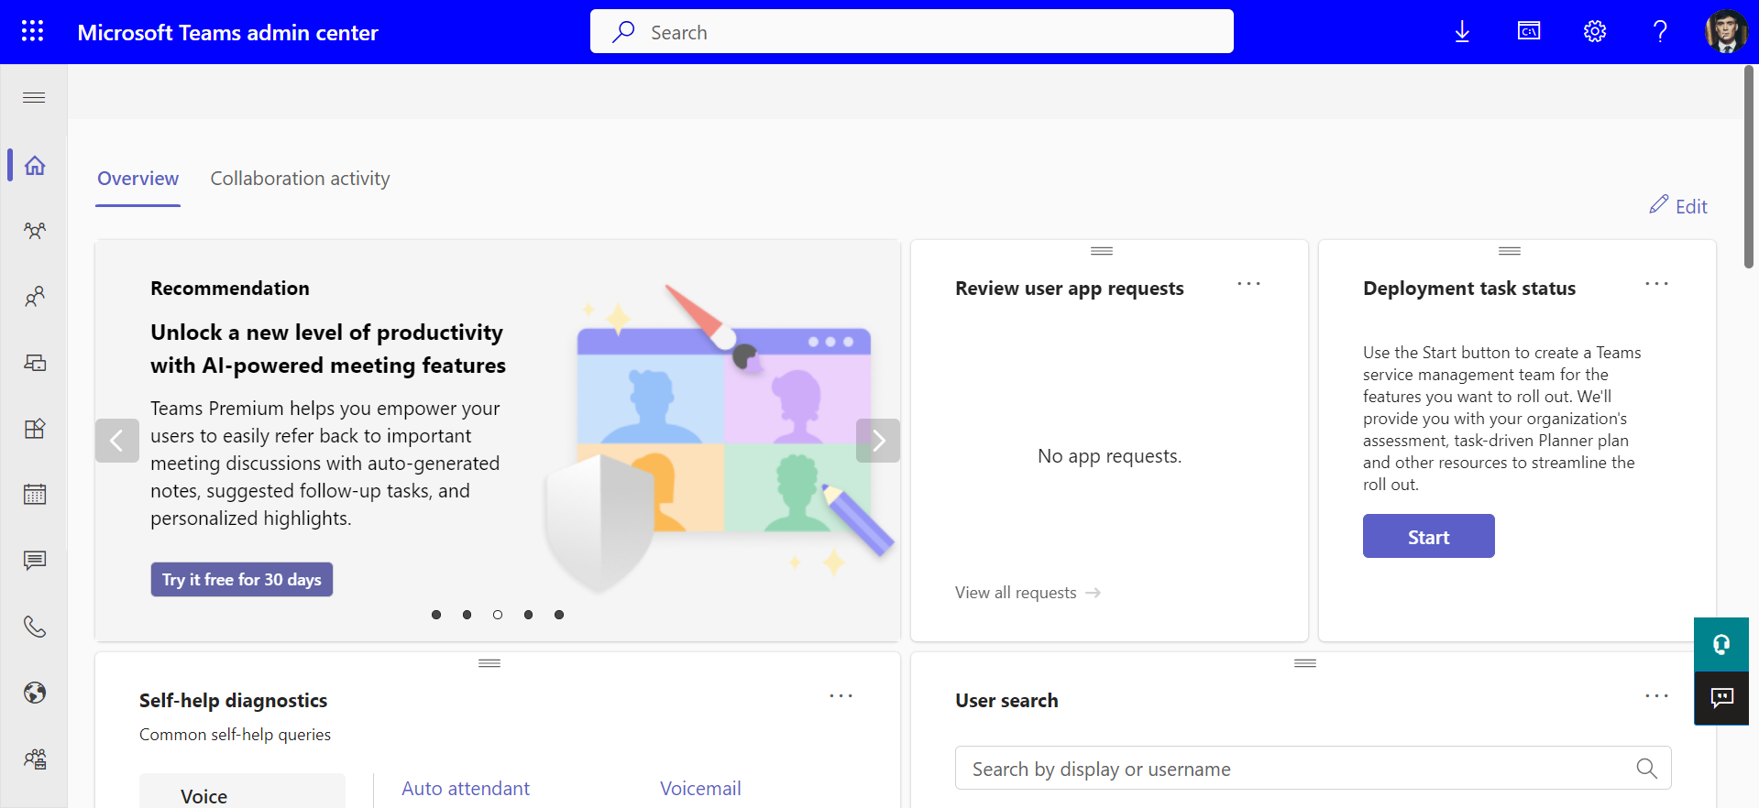
Task: Open the Teams apps sidebar icon
Action: pos(35,429)
